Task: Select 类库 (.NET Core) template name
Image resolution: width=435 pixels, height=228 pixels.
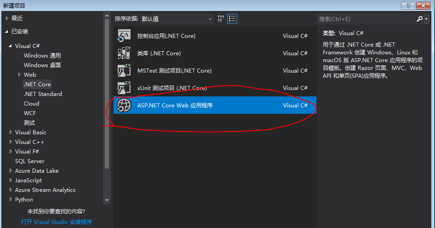Action: pyautogui.click(x=159, y=53)
